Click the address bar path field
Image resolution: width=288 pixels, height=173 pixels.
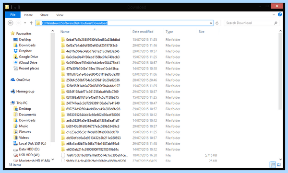[124, 23]
